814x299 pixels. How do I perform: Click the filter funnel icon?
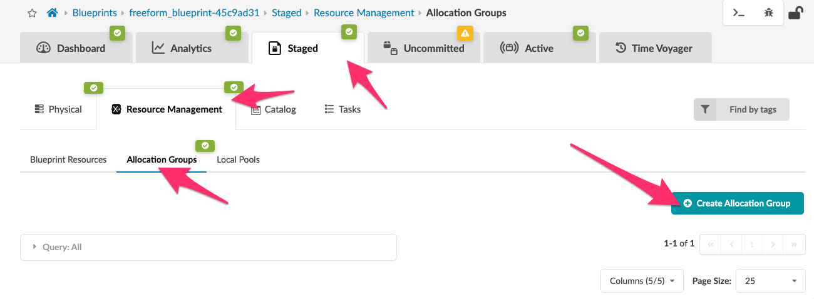click(x=705, y=109)
